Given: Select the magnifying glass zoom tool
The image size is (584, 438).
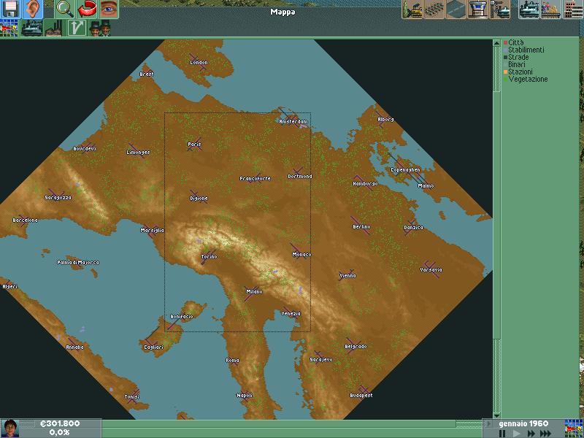Looking at the screenshot, I should point(65,9).
